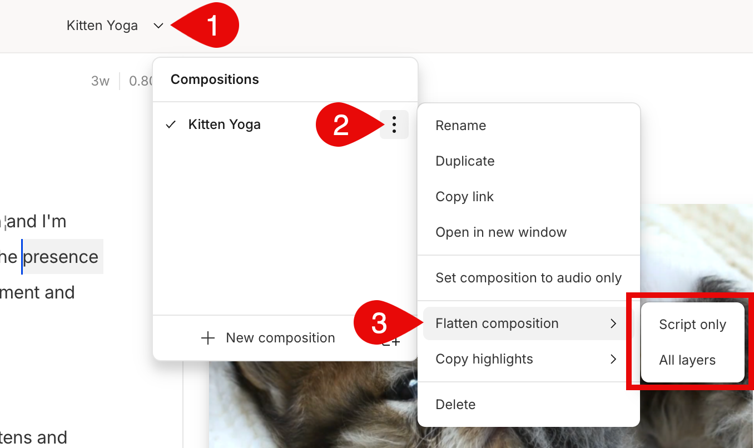Viewport: 754px width, 448px height.
Task: Create a new composition
Action: pyautogui.click(x=280, y=337)
